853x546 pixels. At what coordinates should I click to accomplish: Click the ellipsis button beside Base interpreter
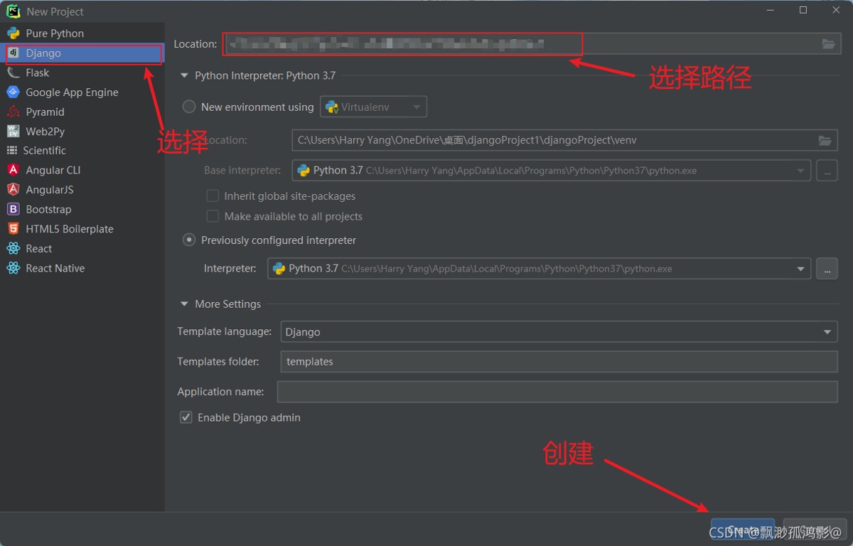click(x=827, y=171)
